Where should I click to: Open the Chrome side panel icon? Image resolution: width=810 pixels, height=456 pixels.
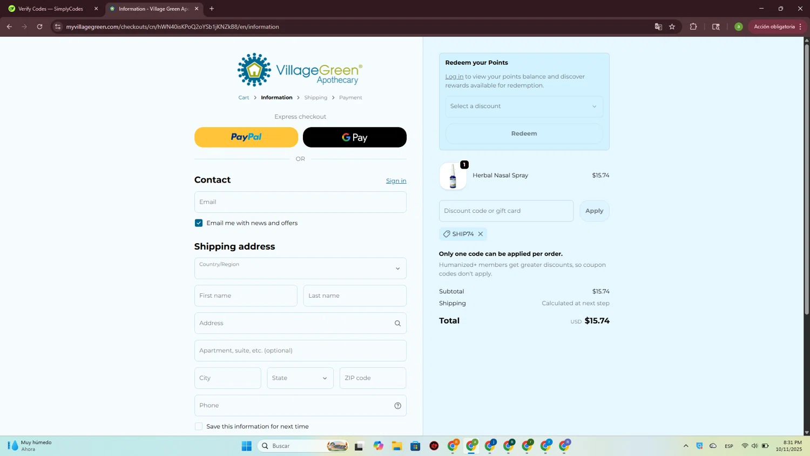click(716, 26)
